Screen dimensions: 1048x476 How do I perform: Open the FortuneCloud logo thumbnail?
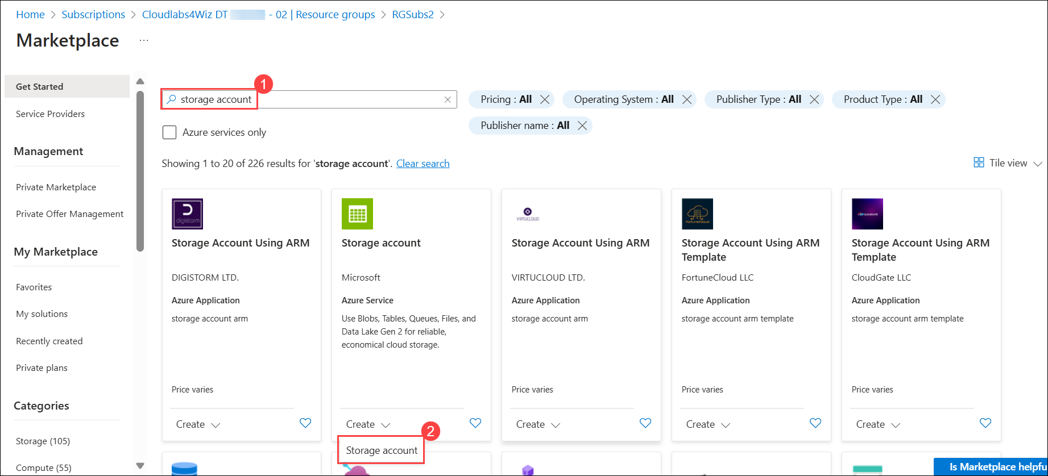click(697, 214)
